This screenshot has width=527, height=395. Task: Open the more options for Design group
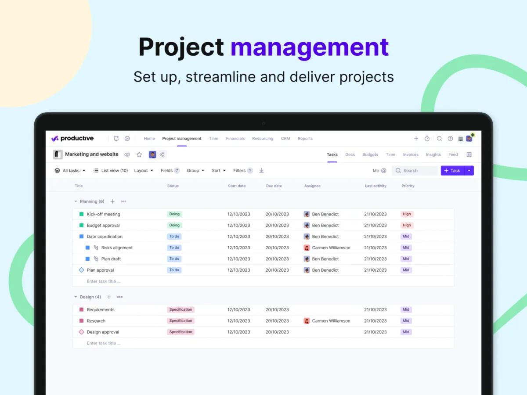tap(120, 297)
